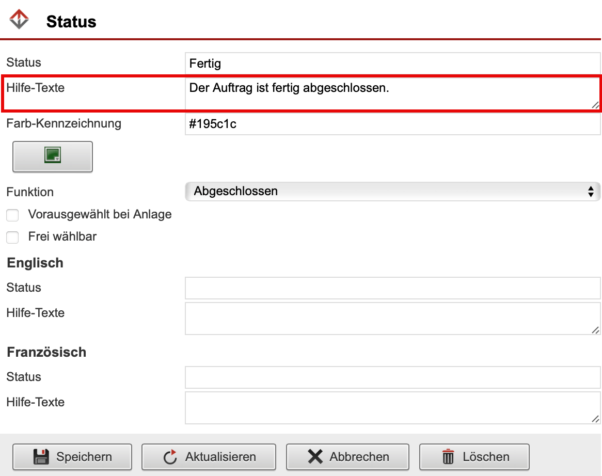Click the application logo at top left

pyautogui.click(x=18, y=18)
